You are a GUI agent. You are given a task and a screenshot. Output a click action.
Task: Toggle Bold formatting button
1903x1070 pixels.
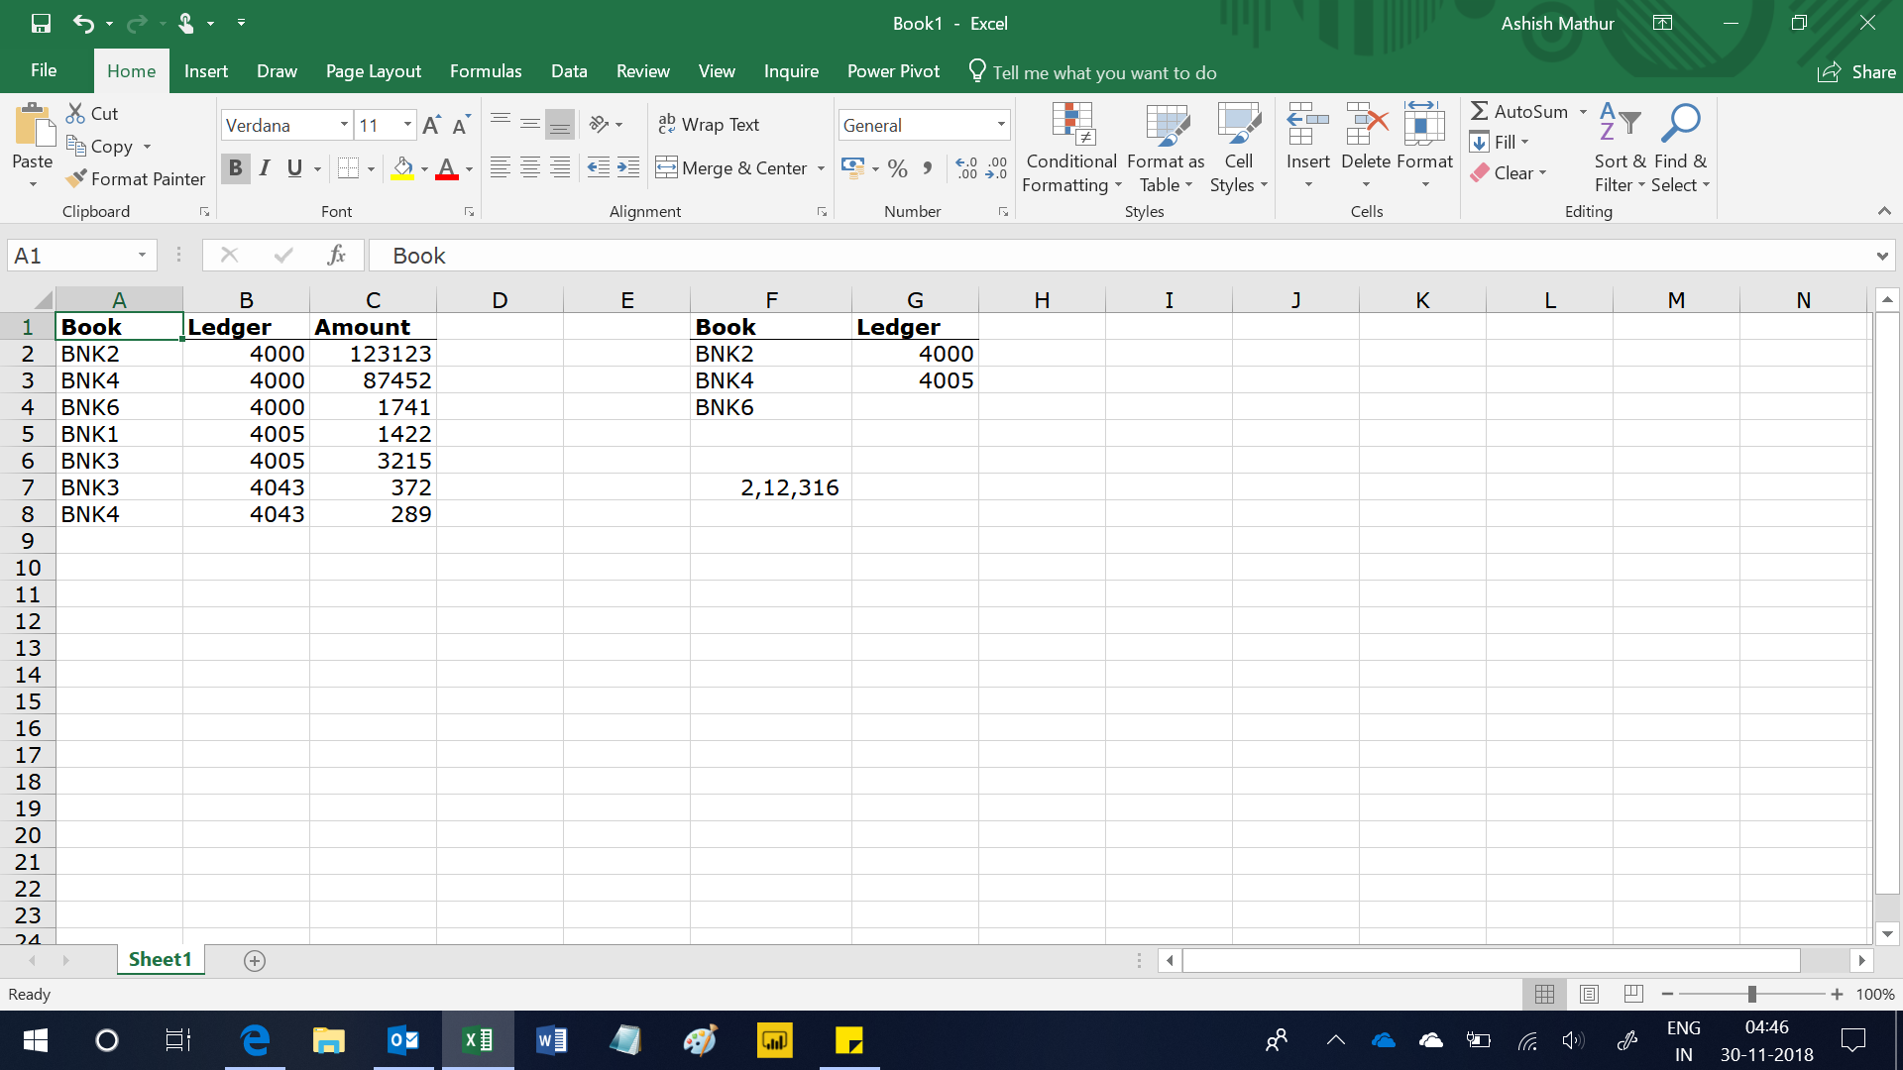click(x=235, y=168)
